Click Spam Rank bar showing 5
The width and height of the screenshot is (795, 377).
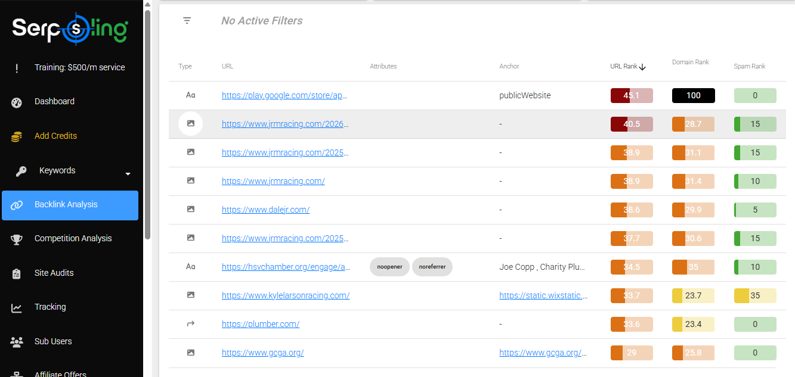point(755,210)
